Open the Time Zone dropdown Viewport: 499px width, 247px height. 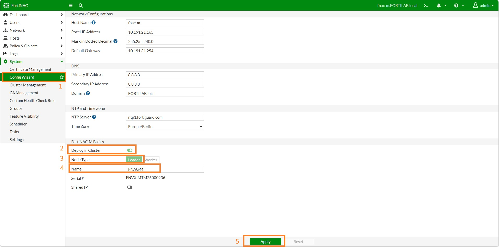point(165,127)
